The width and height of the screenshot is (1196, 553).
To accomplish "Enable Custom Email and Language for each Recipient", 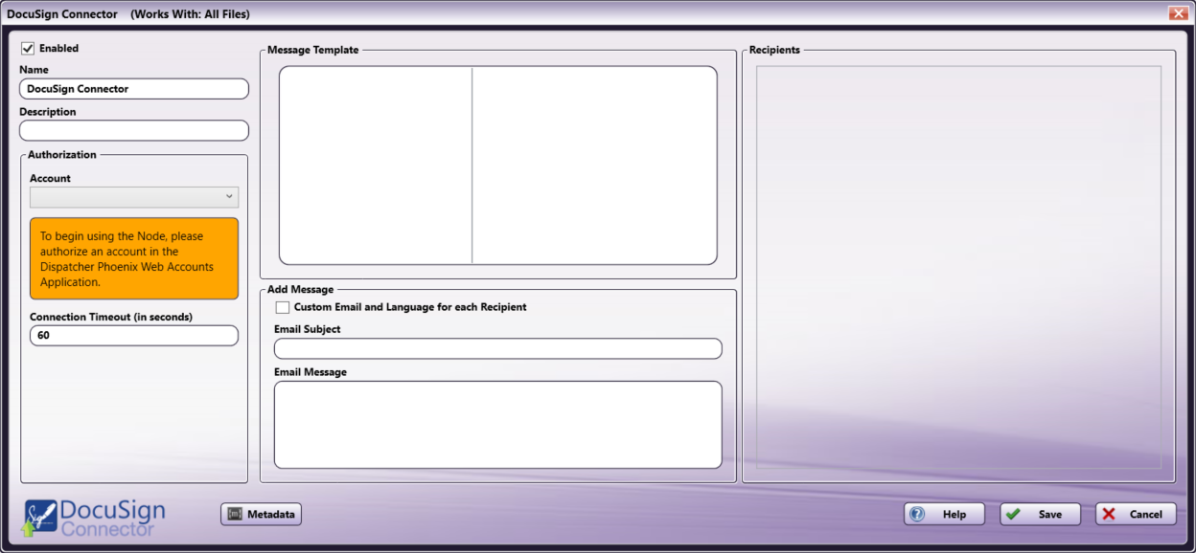I will tap(283, 308).
